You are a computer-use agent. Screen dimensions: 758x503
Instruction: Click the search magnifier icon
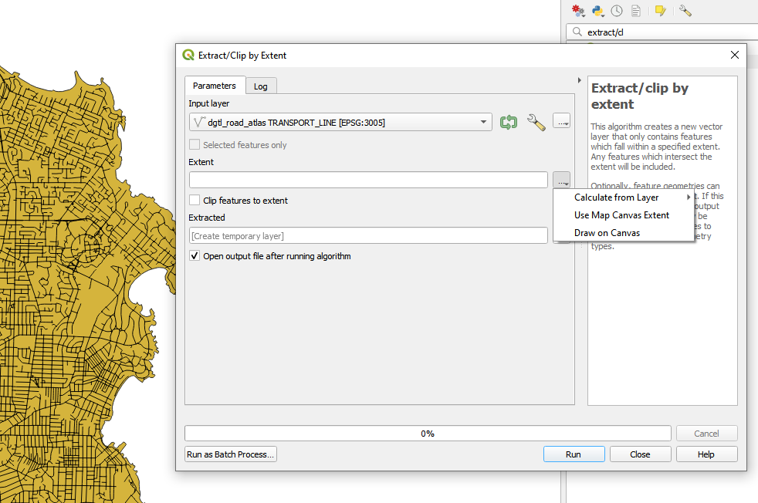(x=577, y=32)
